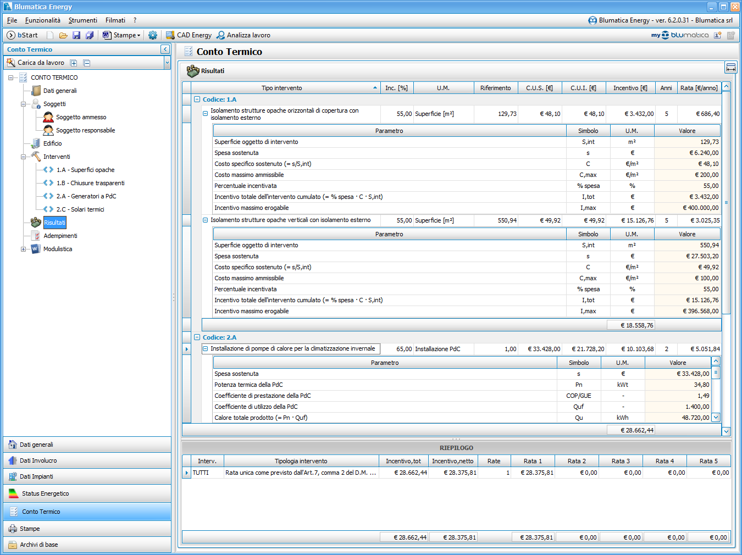Collapse the Codice: 1.A group
The width and height of the screenshot is (742, 555).
point(197,99)
